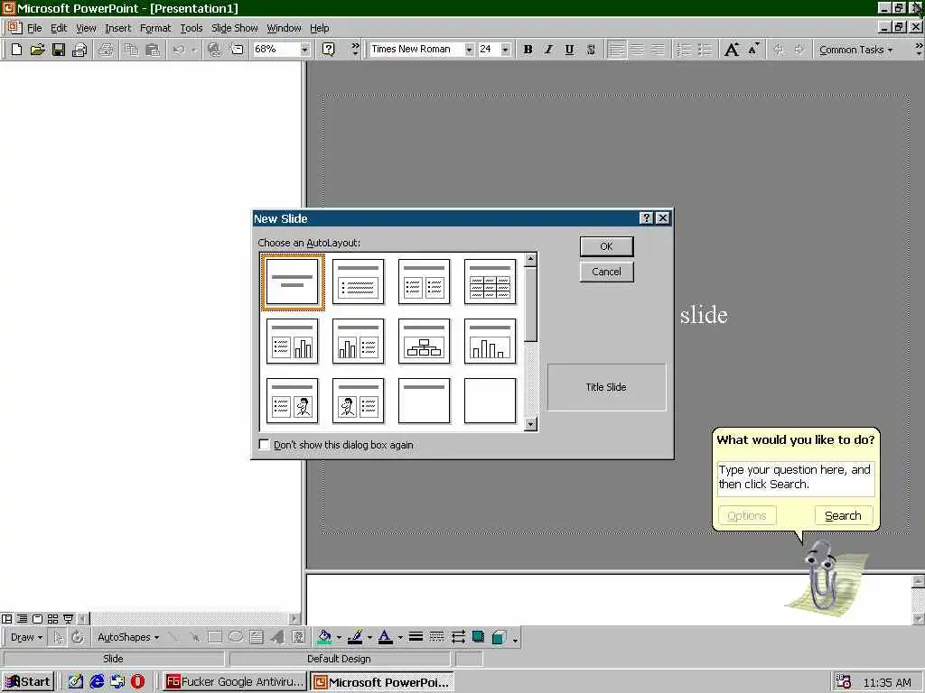Select the Organization Chart layout thumbnail
Image resolution: width=925 pixels, height=693 pixels.
click(425, 341)
